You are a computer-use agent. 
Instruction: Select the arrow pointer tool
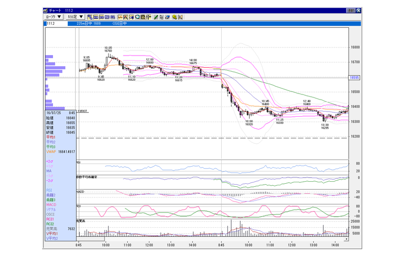click(x=161, y=17)
